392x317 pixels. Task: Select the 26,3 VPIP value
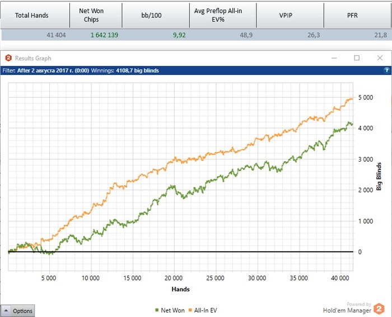point(314,35)
